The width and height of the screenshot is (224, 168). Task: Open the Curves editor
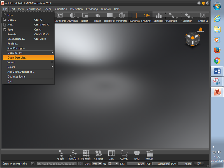(124, 155)
